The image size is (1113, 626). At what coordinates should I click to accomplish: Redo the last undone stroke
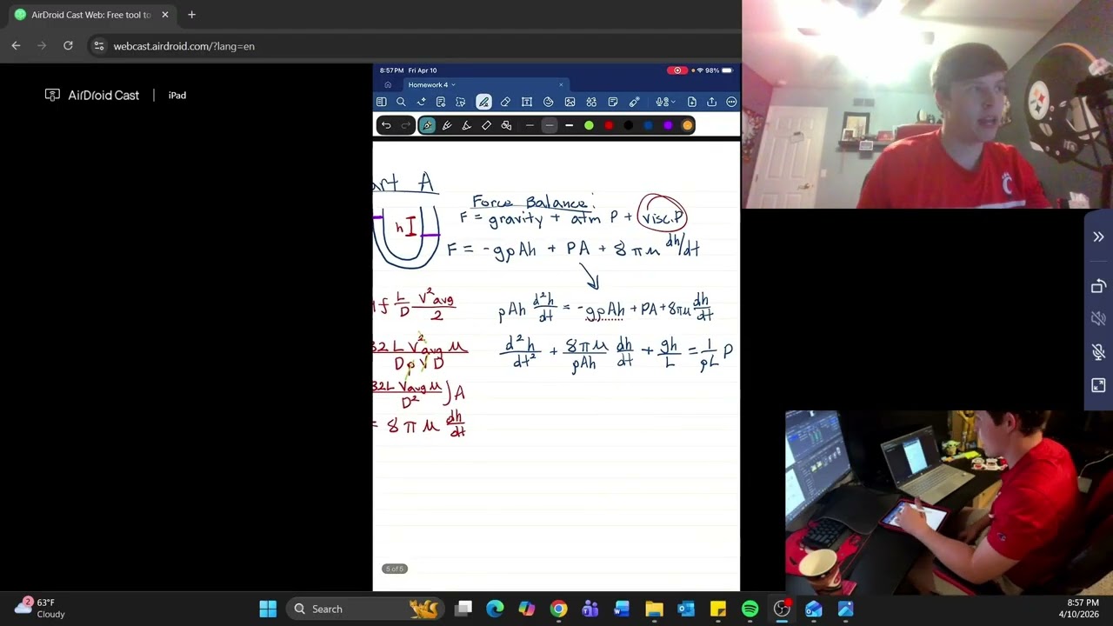pyautogui.click(x=406, y=125)
